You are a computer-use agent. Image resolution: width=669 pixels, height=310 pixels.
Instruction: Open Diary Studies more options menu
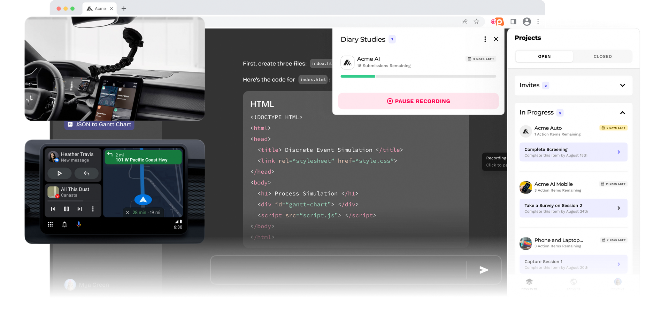tap(485, 39)
